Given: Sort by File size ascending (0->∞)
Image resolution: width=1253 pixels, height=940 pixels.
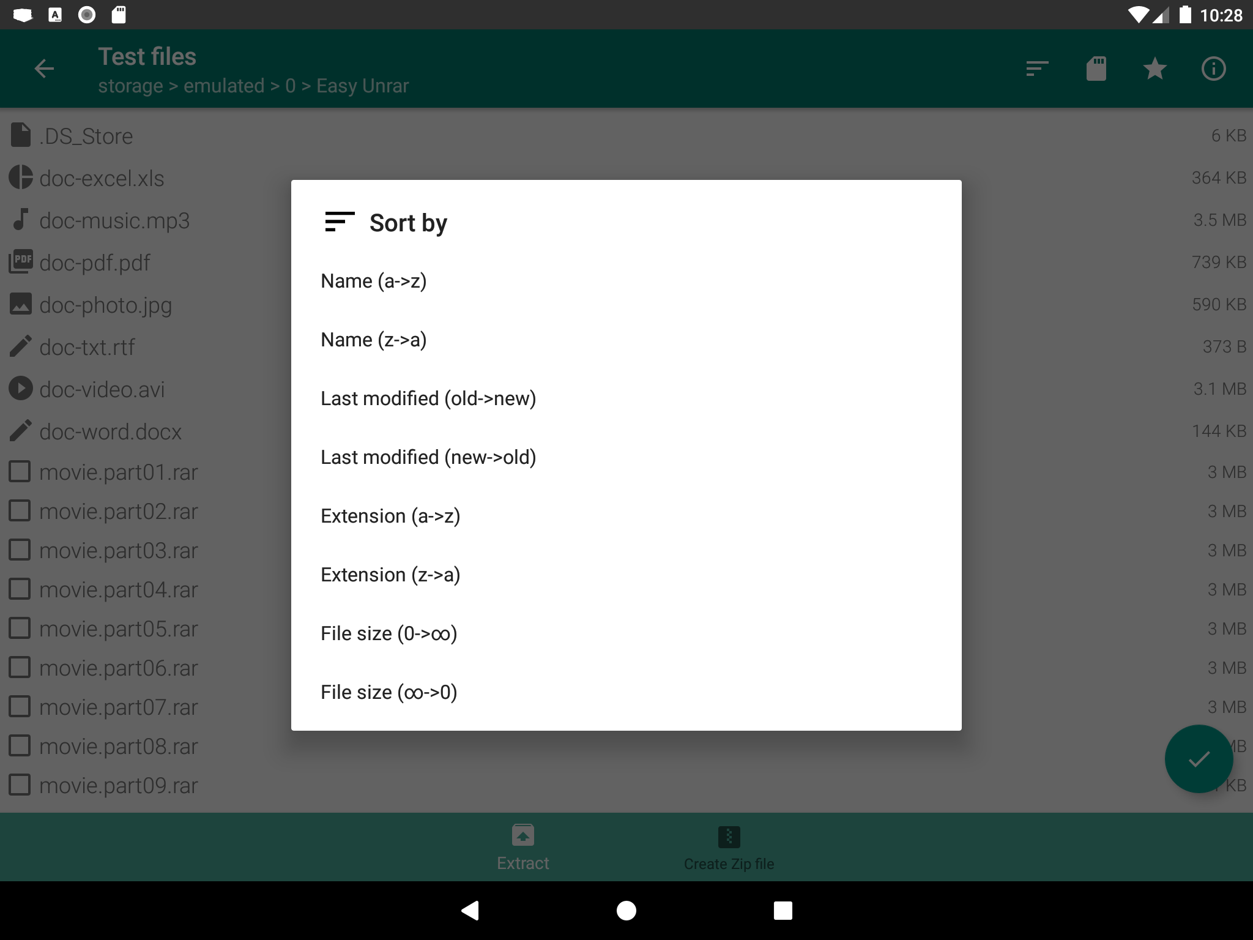Looking at the screenshot, I should 626,633.
